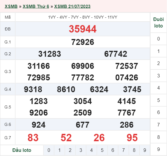
Task: Click the red G.7 number 26
Action: 99,138
